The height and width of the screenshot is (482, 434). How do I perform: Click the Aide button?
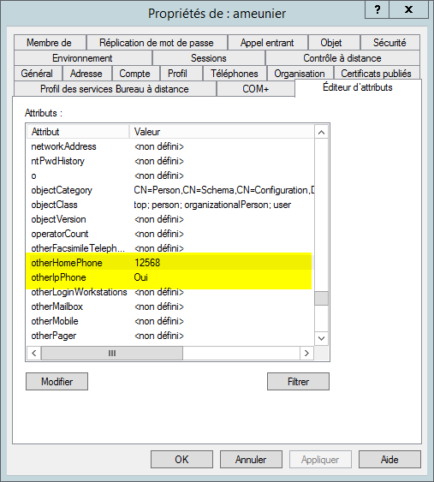(x=389, y=459)
